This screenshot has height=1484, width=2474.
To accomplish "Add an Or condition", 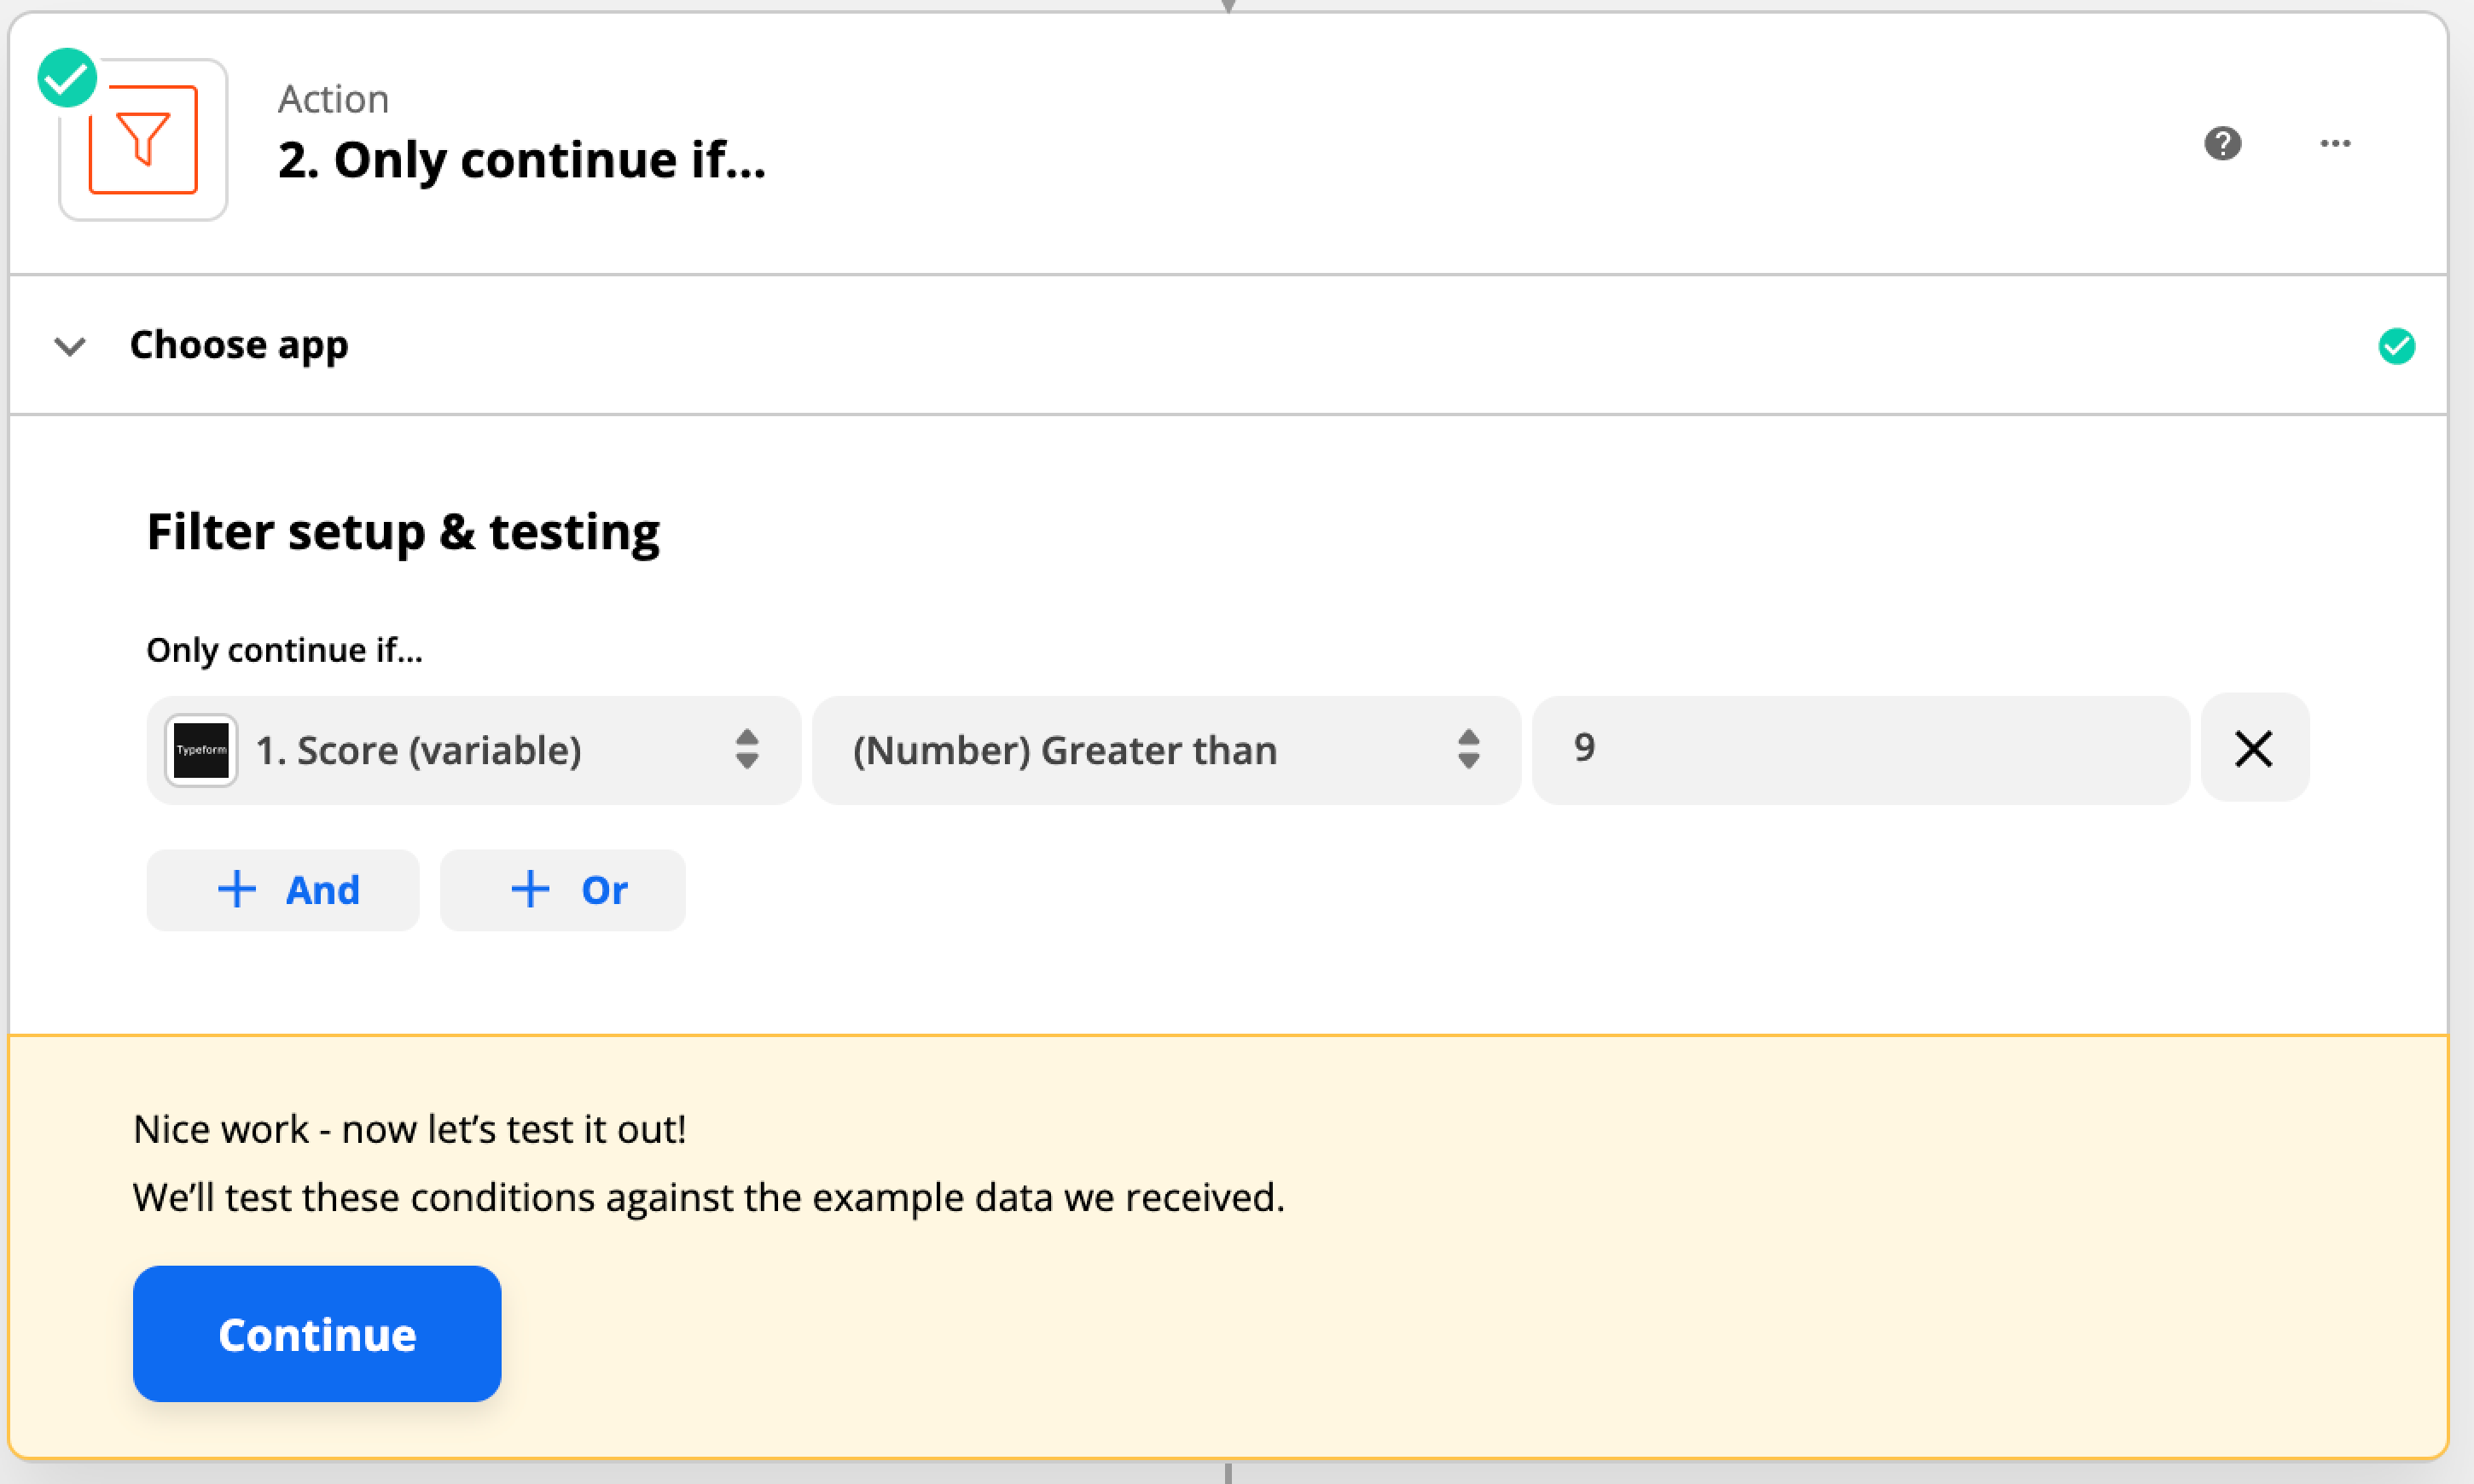I will [x=563, y=890].
